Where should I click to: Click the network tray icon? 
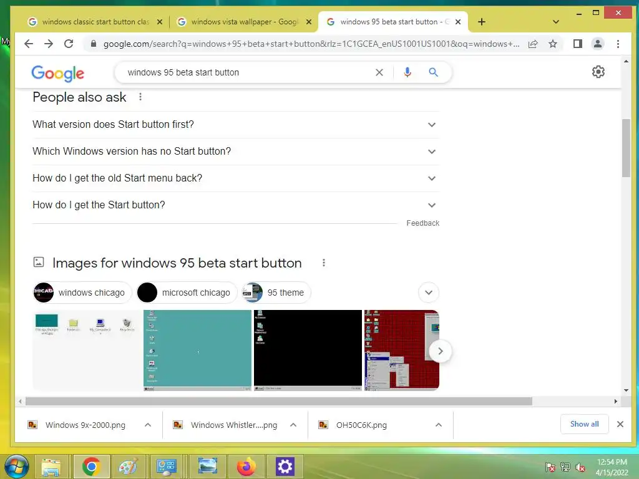pos(565,467)
